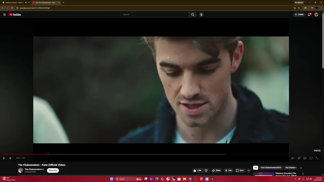
Task: Open Microsoft Edge from taskbar
Action: (157, 179)
